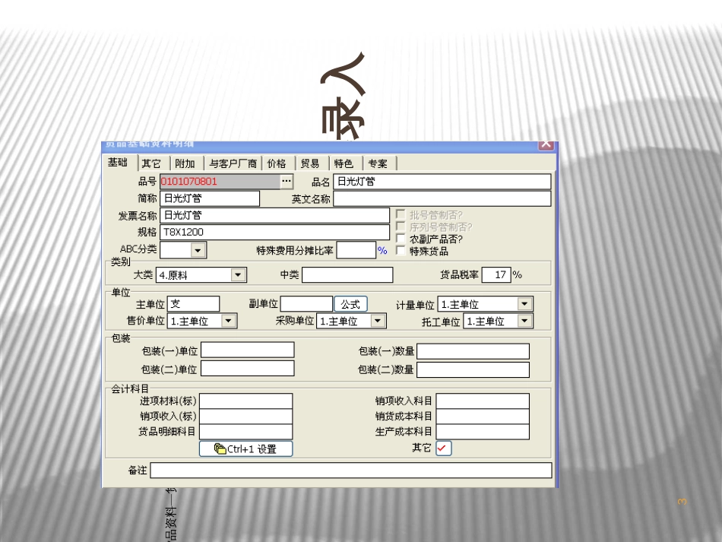Expand the 托工单位 dropdown
This screenshot has width=722, height=542.
coord(524,321)
